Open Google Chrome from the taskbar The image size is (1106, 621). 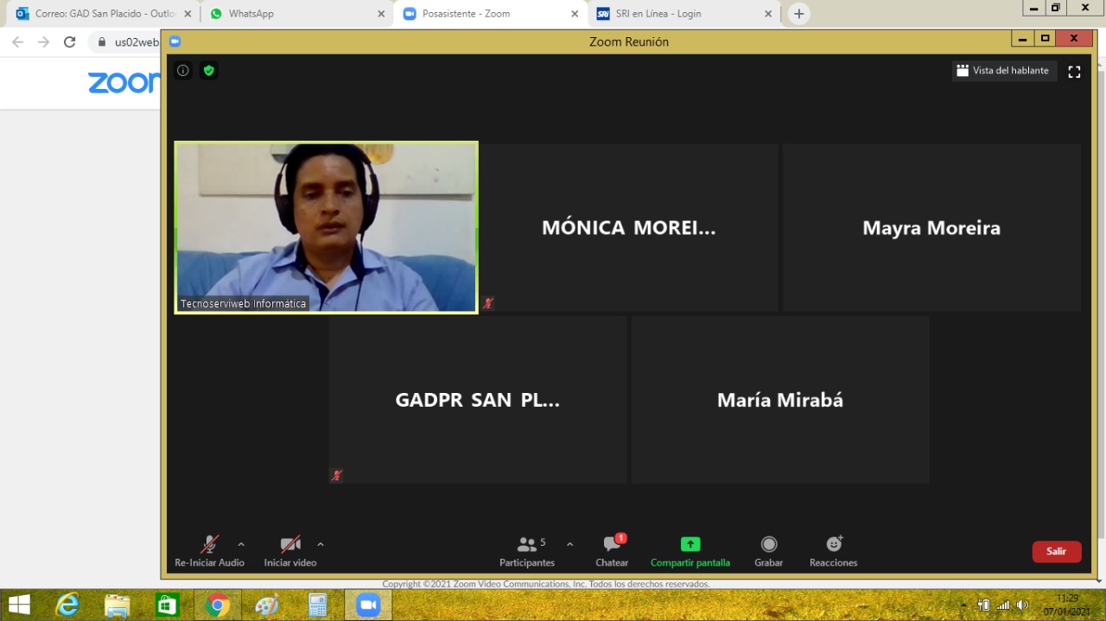coord(217,605)
